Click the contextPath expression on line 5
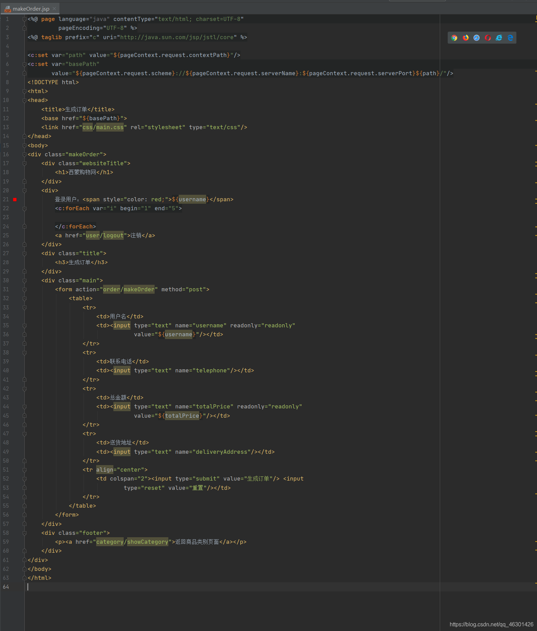The width and height of the screenshot is (537, 631). click(172, 55)
